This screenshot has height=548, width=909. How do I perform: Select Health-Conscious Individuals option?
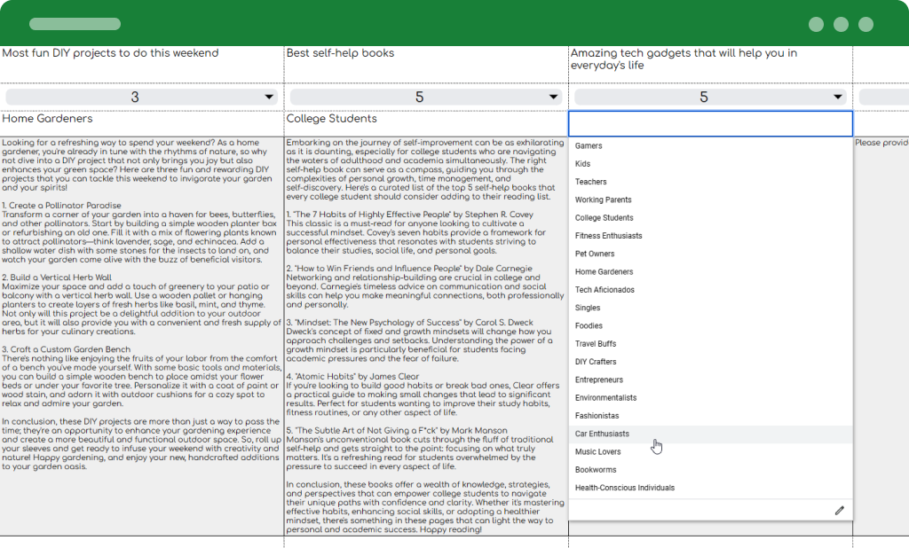click(x=625, y=488)
